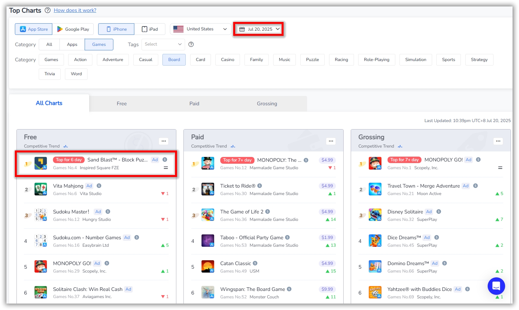Filter by the Casual subcategory
The image size is (519, 310).
click(146, 60)
